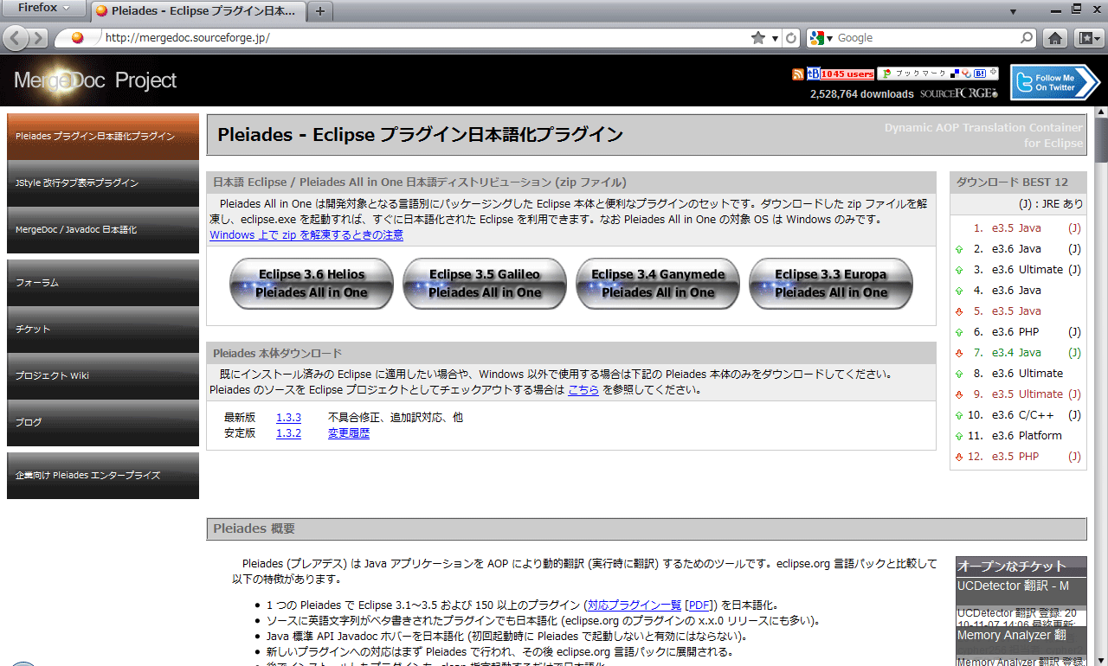
Task: Click the site identity icon in the address bar
Action: point(76,38)
